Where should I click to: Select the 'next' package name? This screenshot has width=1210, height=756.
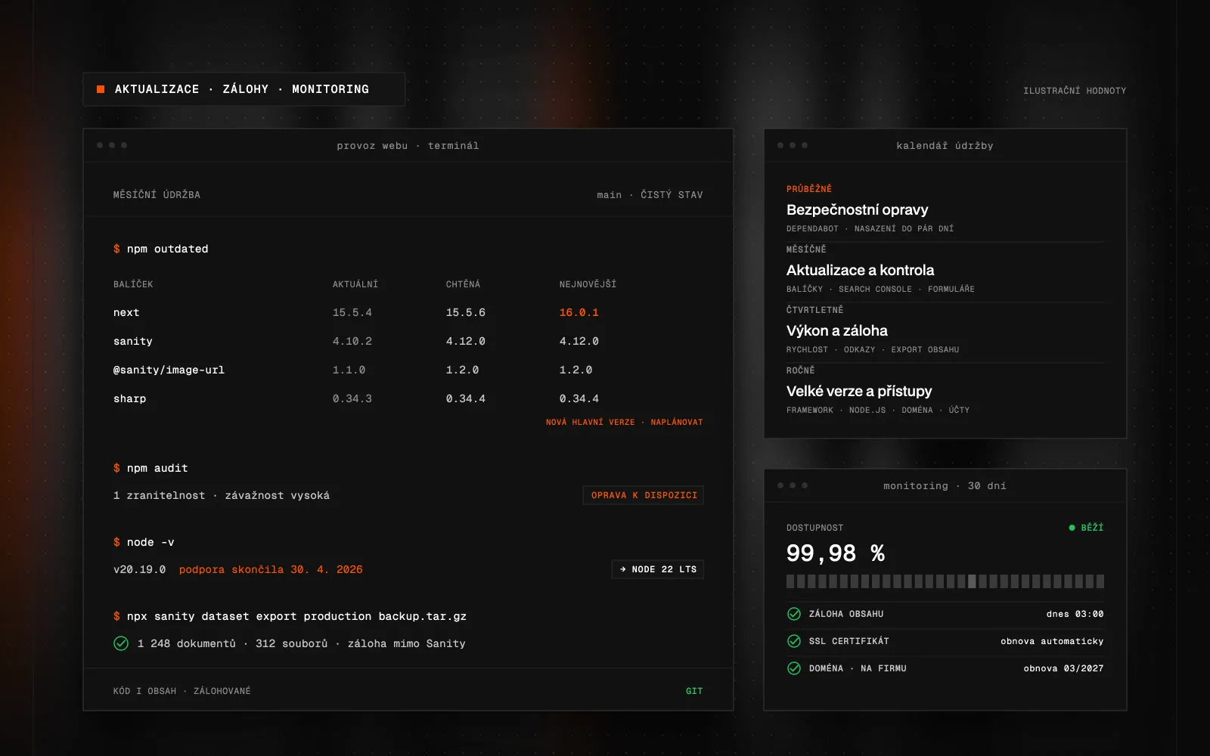tap(126, 312)
